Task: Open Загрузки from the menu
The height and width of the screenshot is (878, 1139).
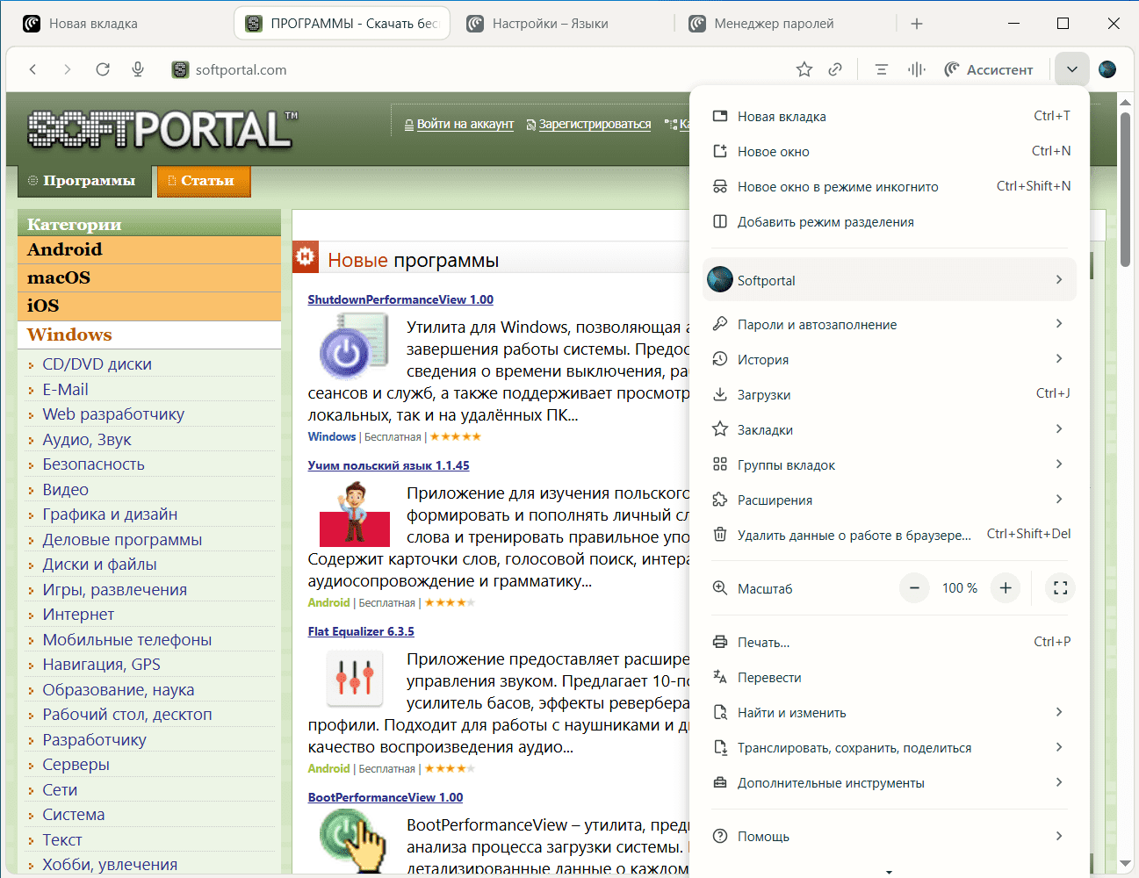Action: (x=890, y=394)
